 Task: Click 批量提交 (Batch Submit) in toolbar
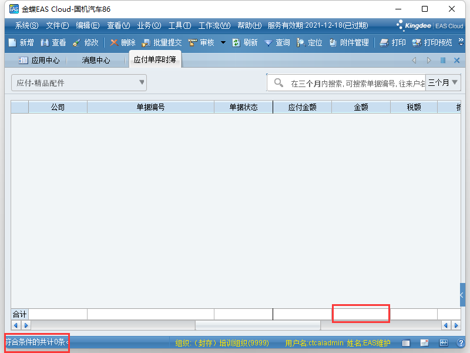162,43
